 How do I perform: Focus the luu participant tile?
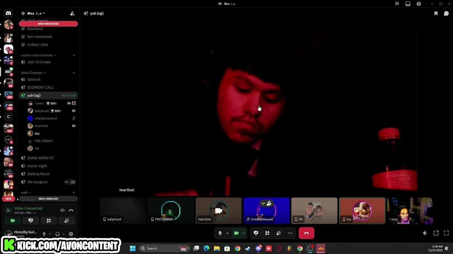362,211
